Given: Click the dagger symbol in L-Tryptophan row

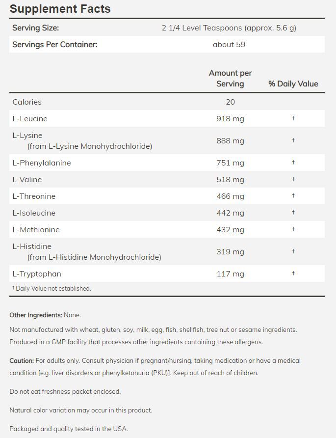Looking at the screenshot, I should (293, 274).
